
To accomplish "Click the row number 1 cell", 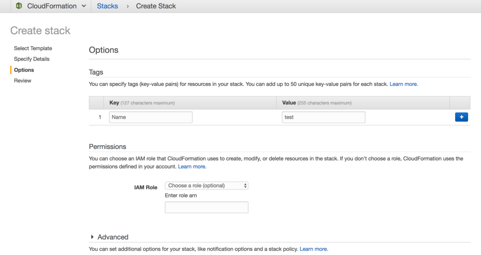I will pyautogui.click(x=100, y=117).
